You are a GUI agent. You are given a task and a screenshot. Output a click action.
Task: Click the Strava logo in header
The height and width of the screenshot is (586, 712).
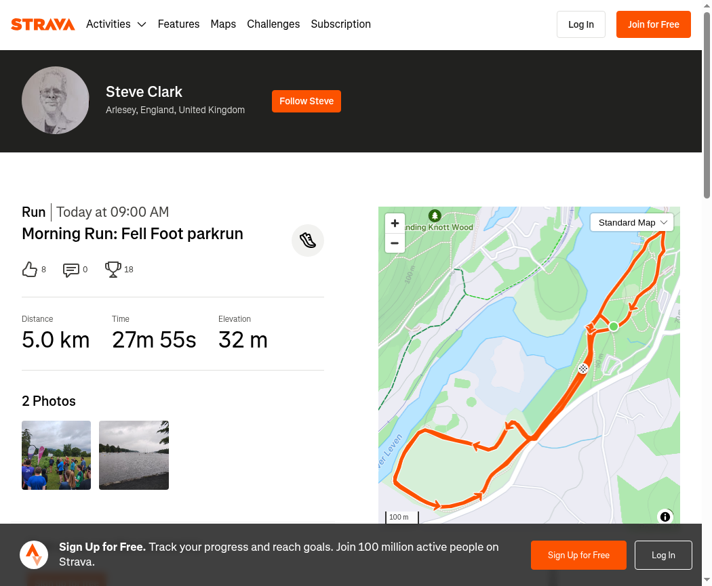click(43, 24)
